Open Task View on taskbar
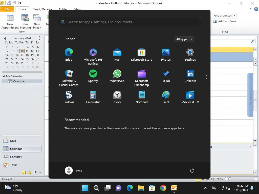Image resolution: width=259 pixels, height=194 pixels. click(x=107, y=188)
